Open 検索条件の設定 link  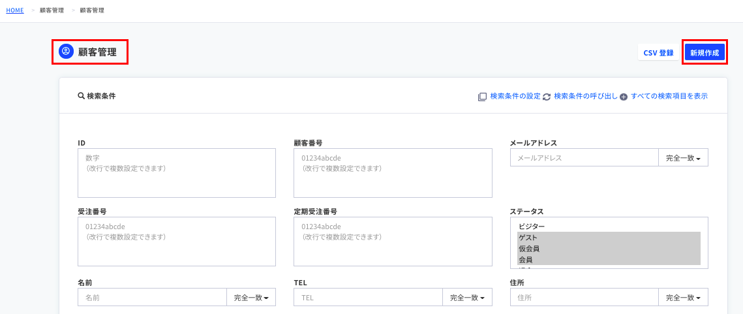[x=515, y=96]
